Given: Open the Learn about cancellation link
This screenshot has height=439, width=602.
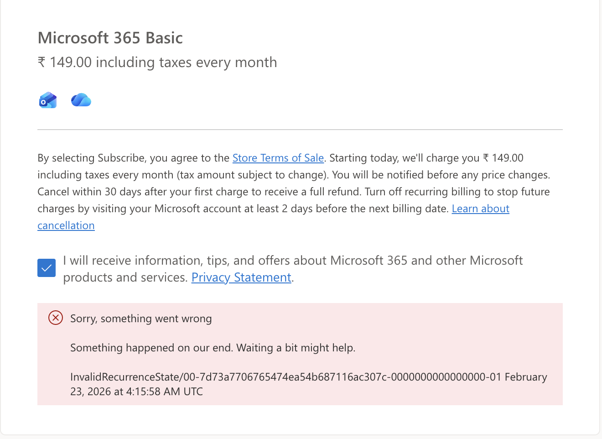Looking at the screenshot, I should [x=480, y=209].
